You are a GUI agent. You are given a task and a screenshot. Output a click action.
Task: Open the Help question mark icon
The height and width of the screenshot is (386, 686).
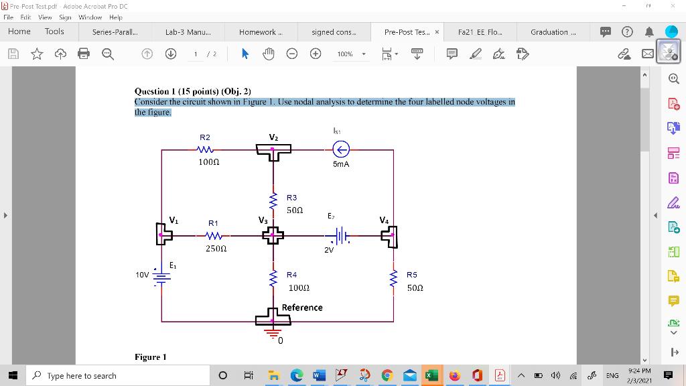(627, 31)
